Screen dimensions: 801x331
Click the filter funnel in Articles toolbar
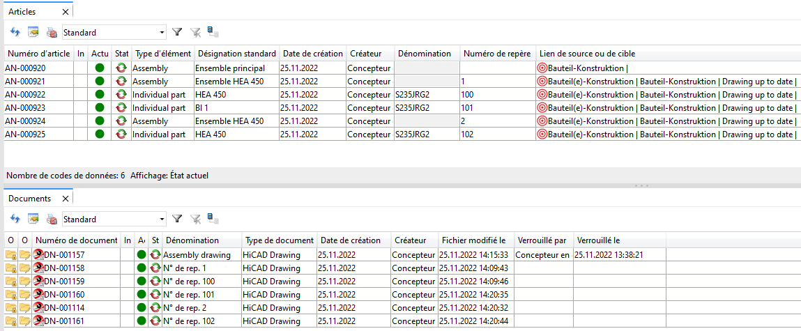pos(177,32)
